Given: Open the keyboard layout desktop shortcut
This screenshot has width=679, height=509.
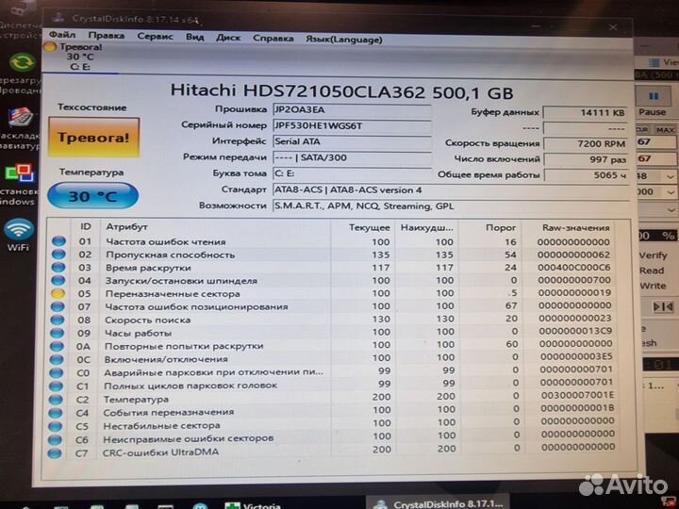Looking at the screenshot, I should click(x=21, y=118).
